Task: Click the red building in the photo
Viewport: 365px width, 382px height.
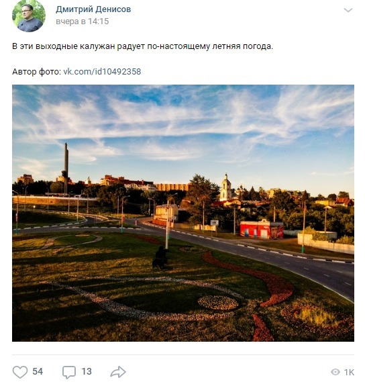Action: (262, 230)
